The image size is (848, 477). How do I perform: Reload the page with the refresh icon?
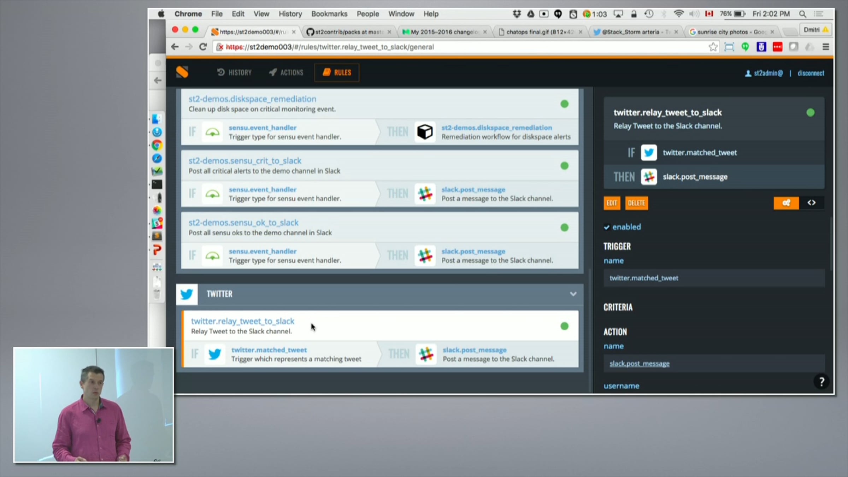pos(203,47)
